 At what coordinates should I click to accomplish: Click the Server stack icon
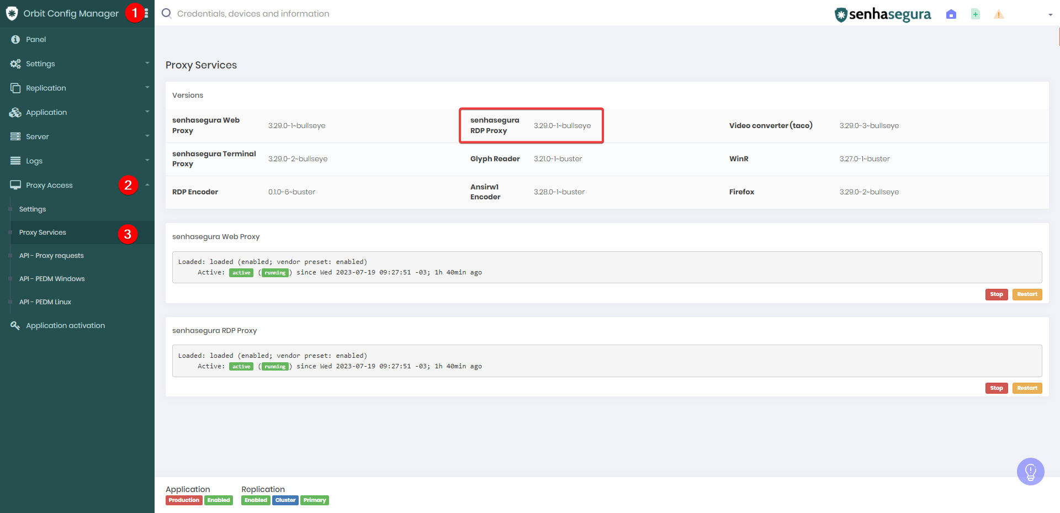pyautogui.click(x=15, y=136)
